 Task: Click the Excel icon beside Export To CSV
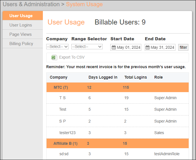click(x=54, y=57)
